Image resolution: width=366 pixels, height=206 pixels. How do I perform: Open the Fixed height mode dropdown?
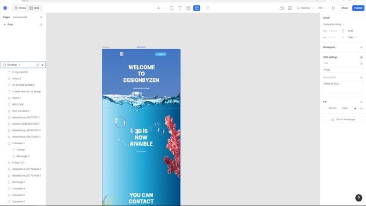point(352,37)
